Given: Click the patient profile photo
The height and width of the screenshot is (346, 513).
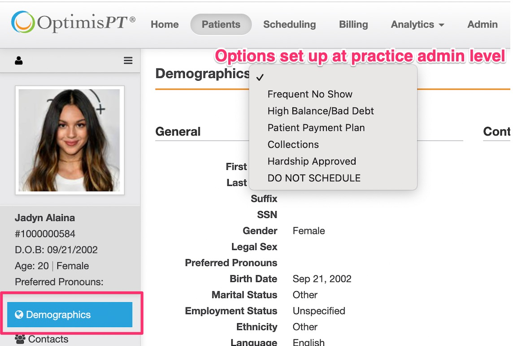Looking at the screenshot, I should pyautogui.click(x=70, y=140).
